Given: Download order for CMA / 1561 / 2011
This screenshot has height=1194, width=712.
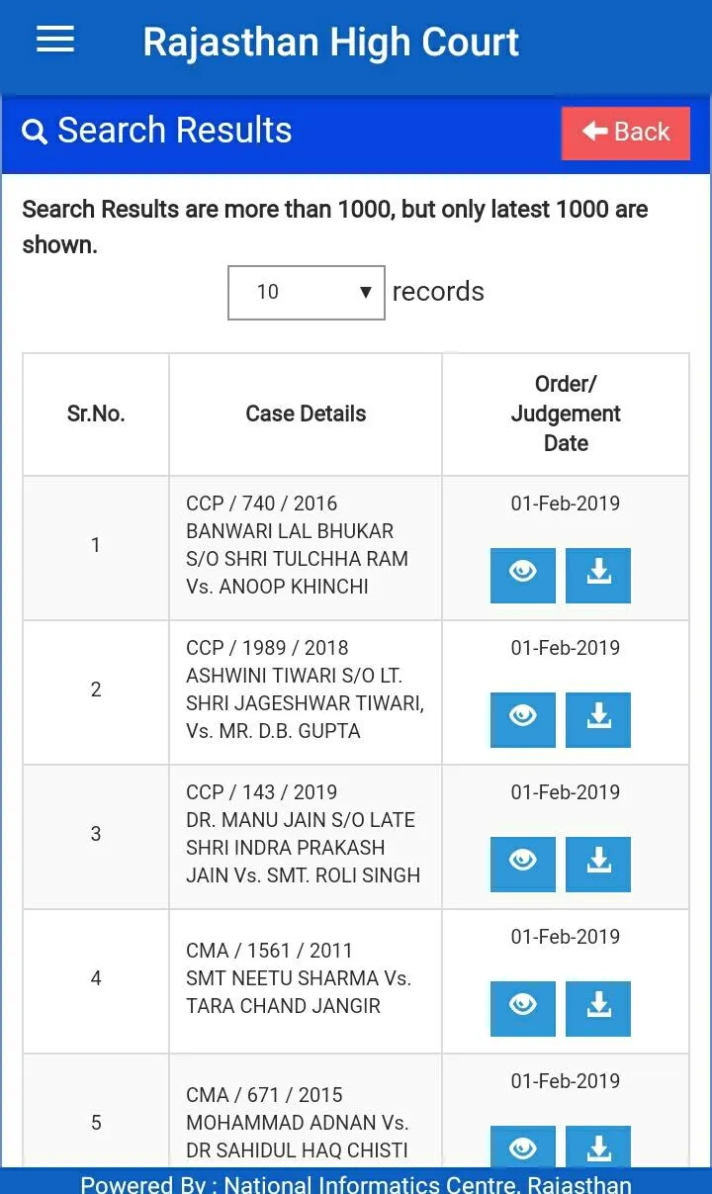Looking at the screenshot, I should 597,1008.
